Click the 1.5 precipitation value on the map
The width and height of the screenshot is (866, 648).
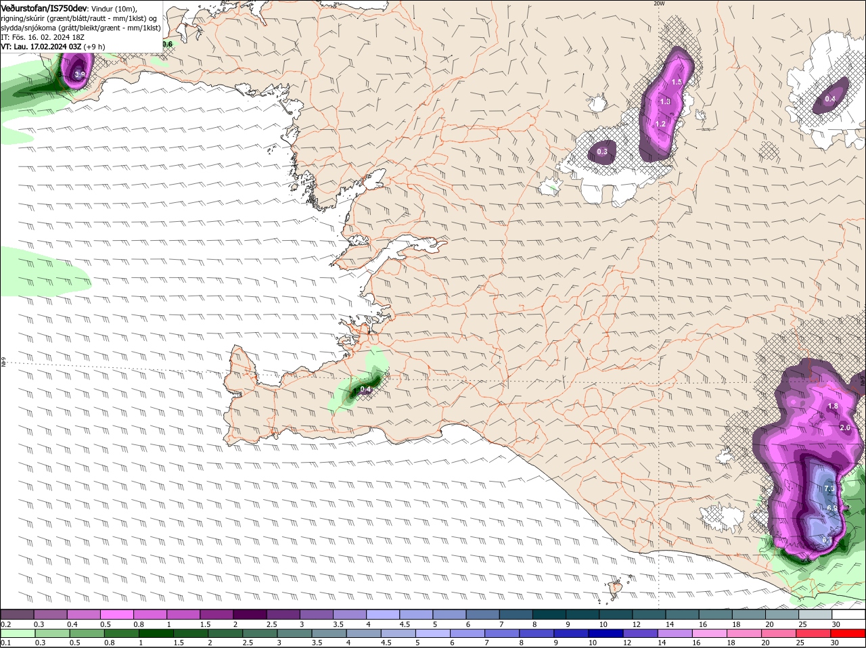[677, 82]
